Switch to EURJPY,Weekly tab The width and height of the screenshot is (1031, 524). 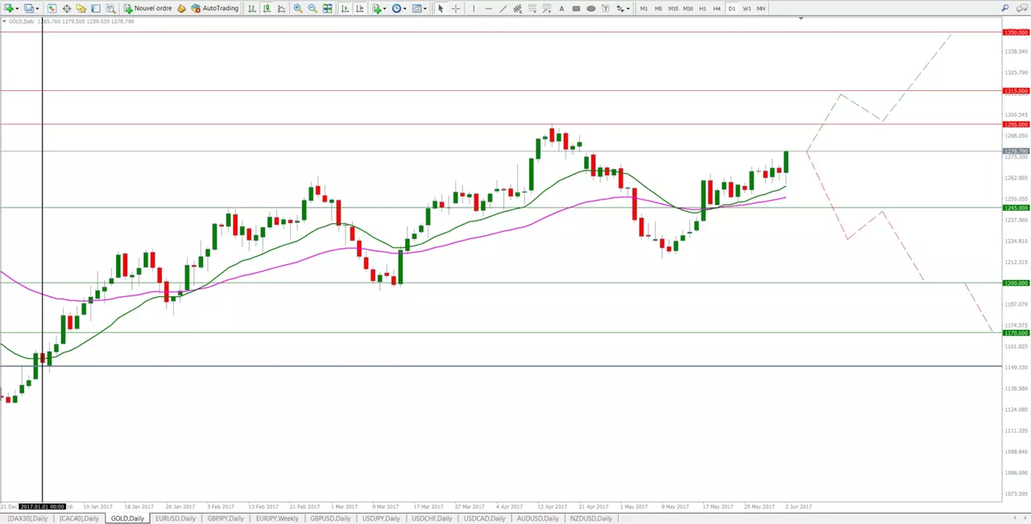click(x=276, y=518)
